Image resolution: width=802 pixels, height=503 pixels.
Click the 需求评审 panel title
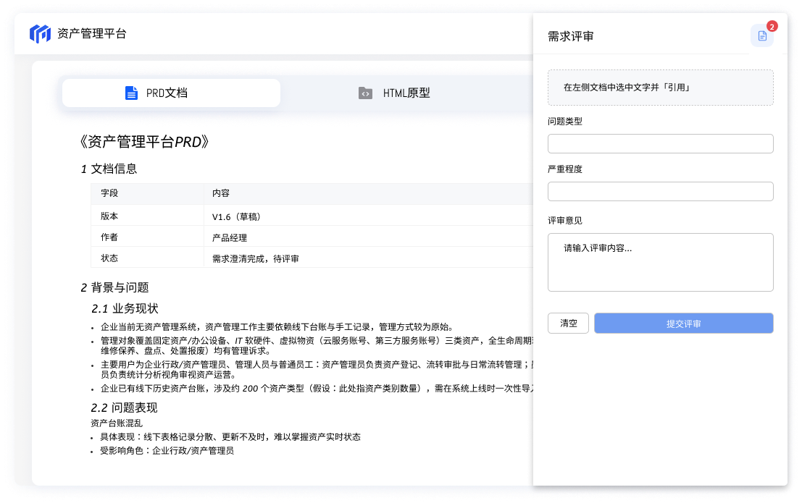coord(571,36)
